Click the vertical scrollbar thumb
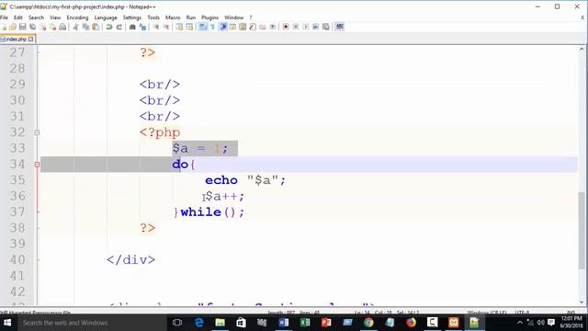Image resolution: width=588 pixels, height=331 pixels. pyautogui.click(x=582, y=230)
